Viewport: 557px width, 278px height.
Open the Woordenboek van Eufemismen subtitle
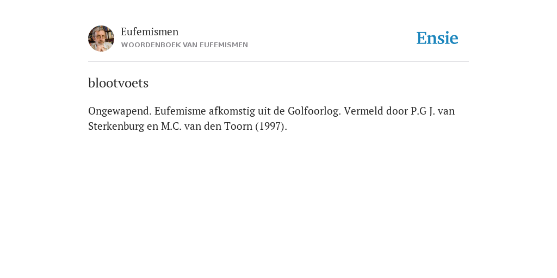[x=184, y=45]
